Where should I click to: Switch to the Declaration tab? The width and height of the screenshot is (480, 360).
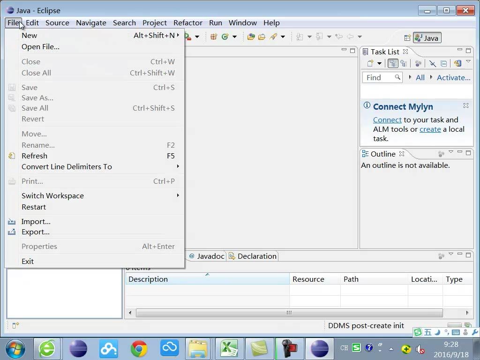click(253, 256)
